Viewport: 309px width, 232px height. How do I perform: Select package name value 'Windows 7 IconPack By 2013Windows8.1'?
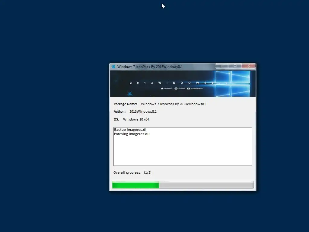click(x=174, y=104)
